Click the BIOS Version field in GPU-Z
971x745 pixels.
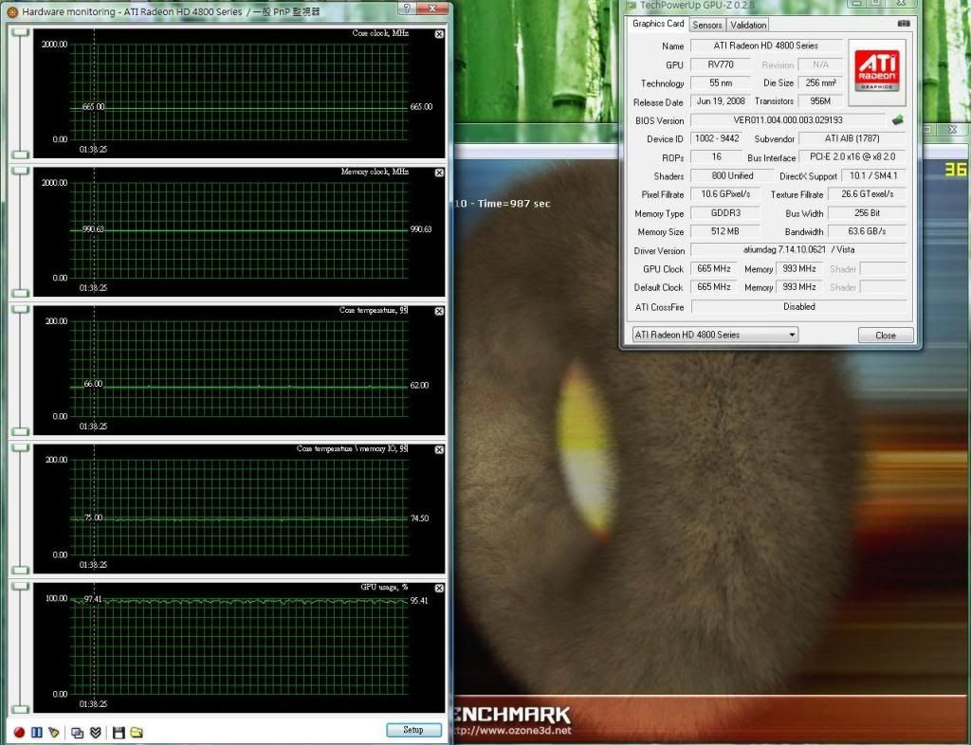[788, 120]
